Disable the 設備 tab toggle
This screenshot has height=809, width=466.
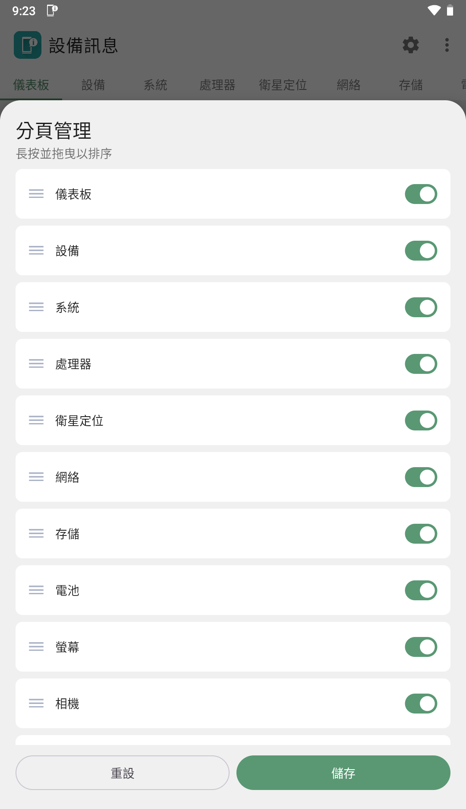tap(421, 251)
